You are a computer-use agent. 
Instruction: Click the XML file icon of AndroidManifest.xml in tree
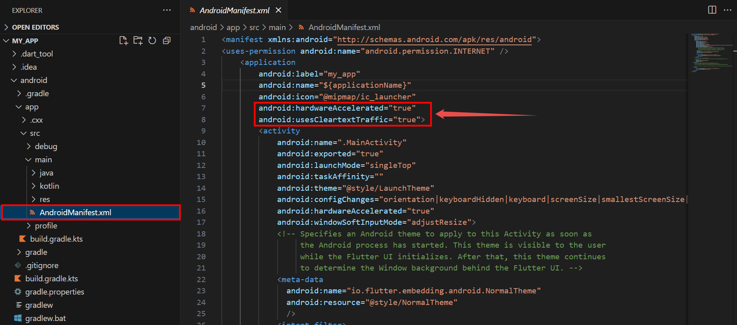pyautogui.click(x=32, y=212)
